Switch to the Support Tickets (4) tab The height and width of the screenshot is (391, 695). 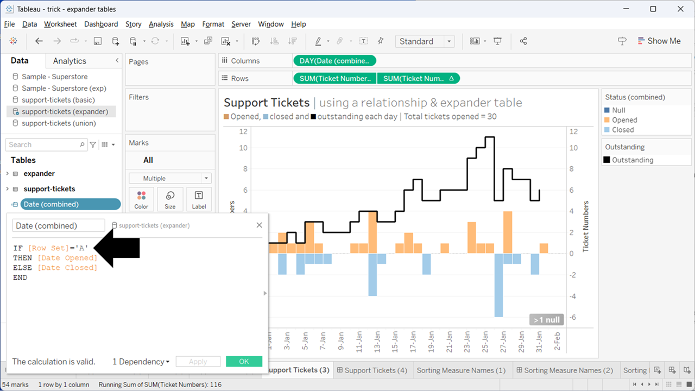(372, 370)
